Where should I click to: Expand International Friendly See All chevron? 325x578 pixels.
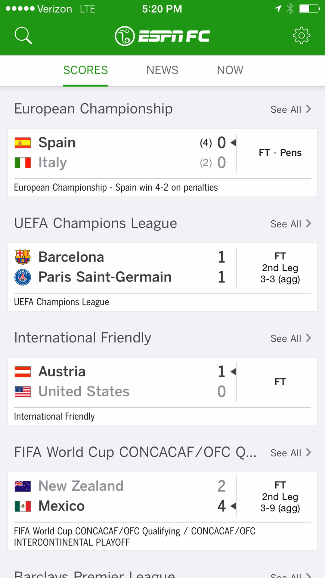point(308,338)
